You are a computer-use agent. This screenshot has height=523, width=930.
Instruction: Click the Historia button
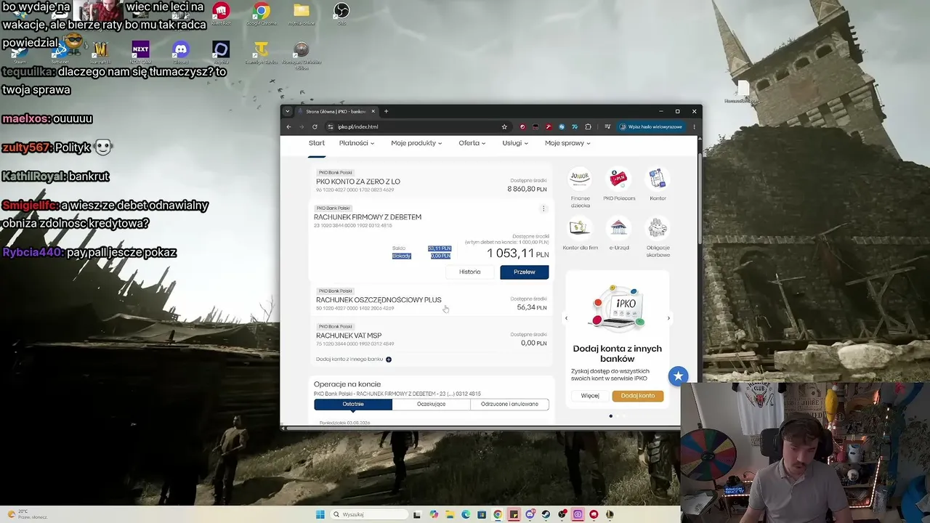coord(469,272)
